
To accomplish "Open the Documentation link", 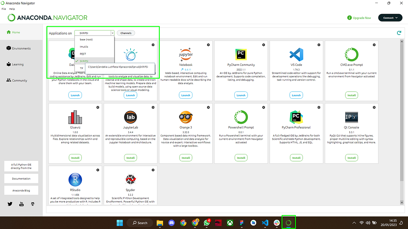I will [21, 178].
